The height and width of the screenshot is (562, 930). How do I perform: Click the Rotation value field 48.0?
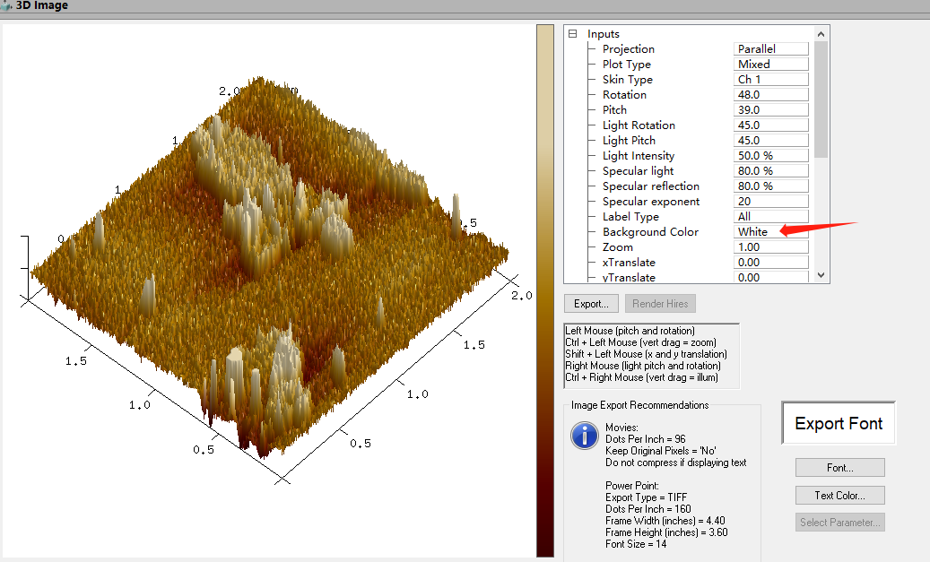click(770, 95)
